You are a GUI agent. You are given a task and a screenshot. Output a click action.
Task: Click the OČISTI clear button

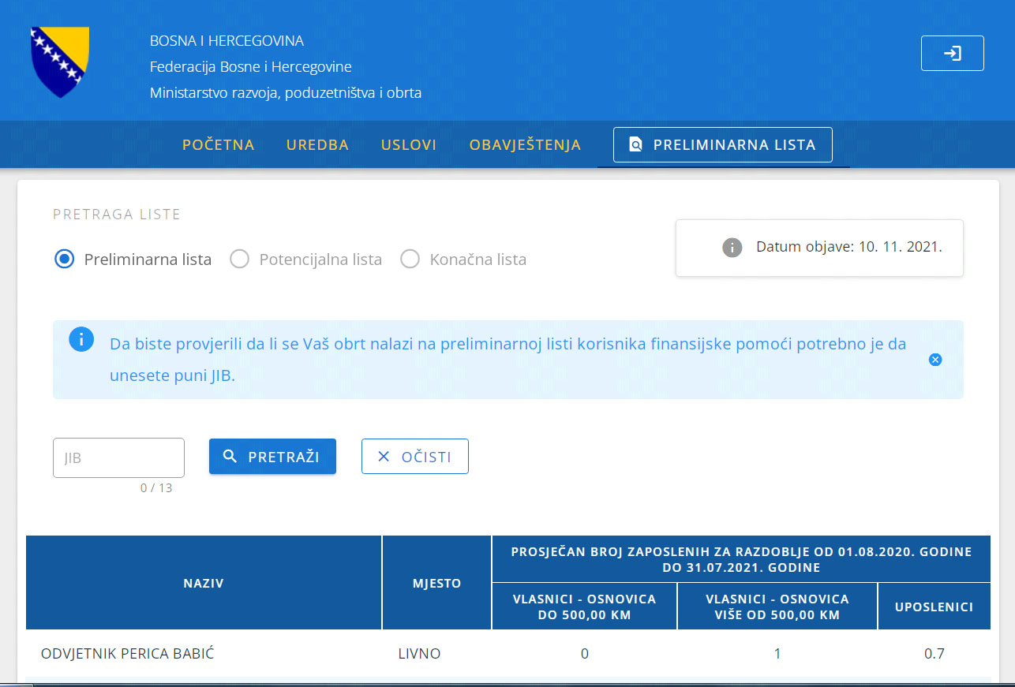[415, 457]
